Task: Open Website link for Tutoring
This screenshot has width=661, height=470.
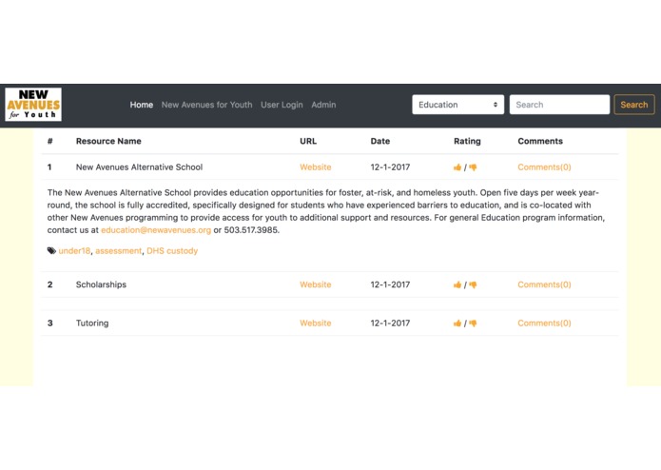Action: (316, 323)
